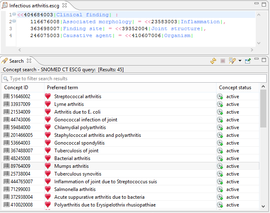
Task: Click the heart icon next to Lyme arthritis
Action: [48, 104]
